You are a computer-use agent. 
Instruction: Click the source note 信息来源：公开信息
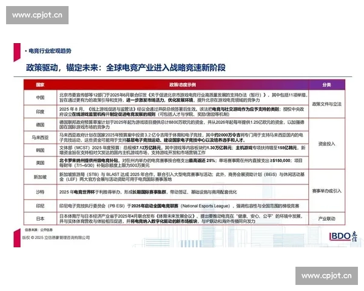(39, 230)
